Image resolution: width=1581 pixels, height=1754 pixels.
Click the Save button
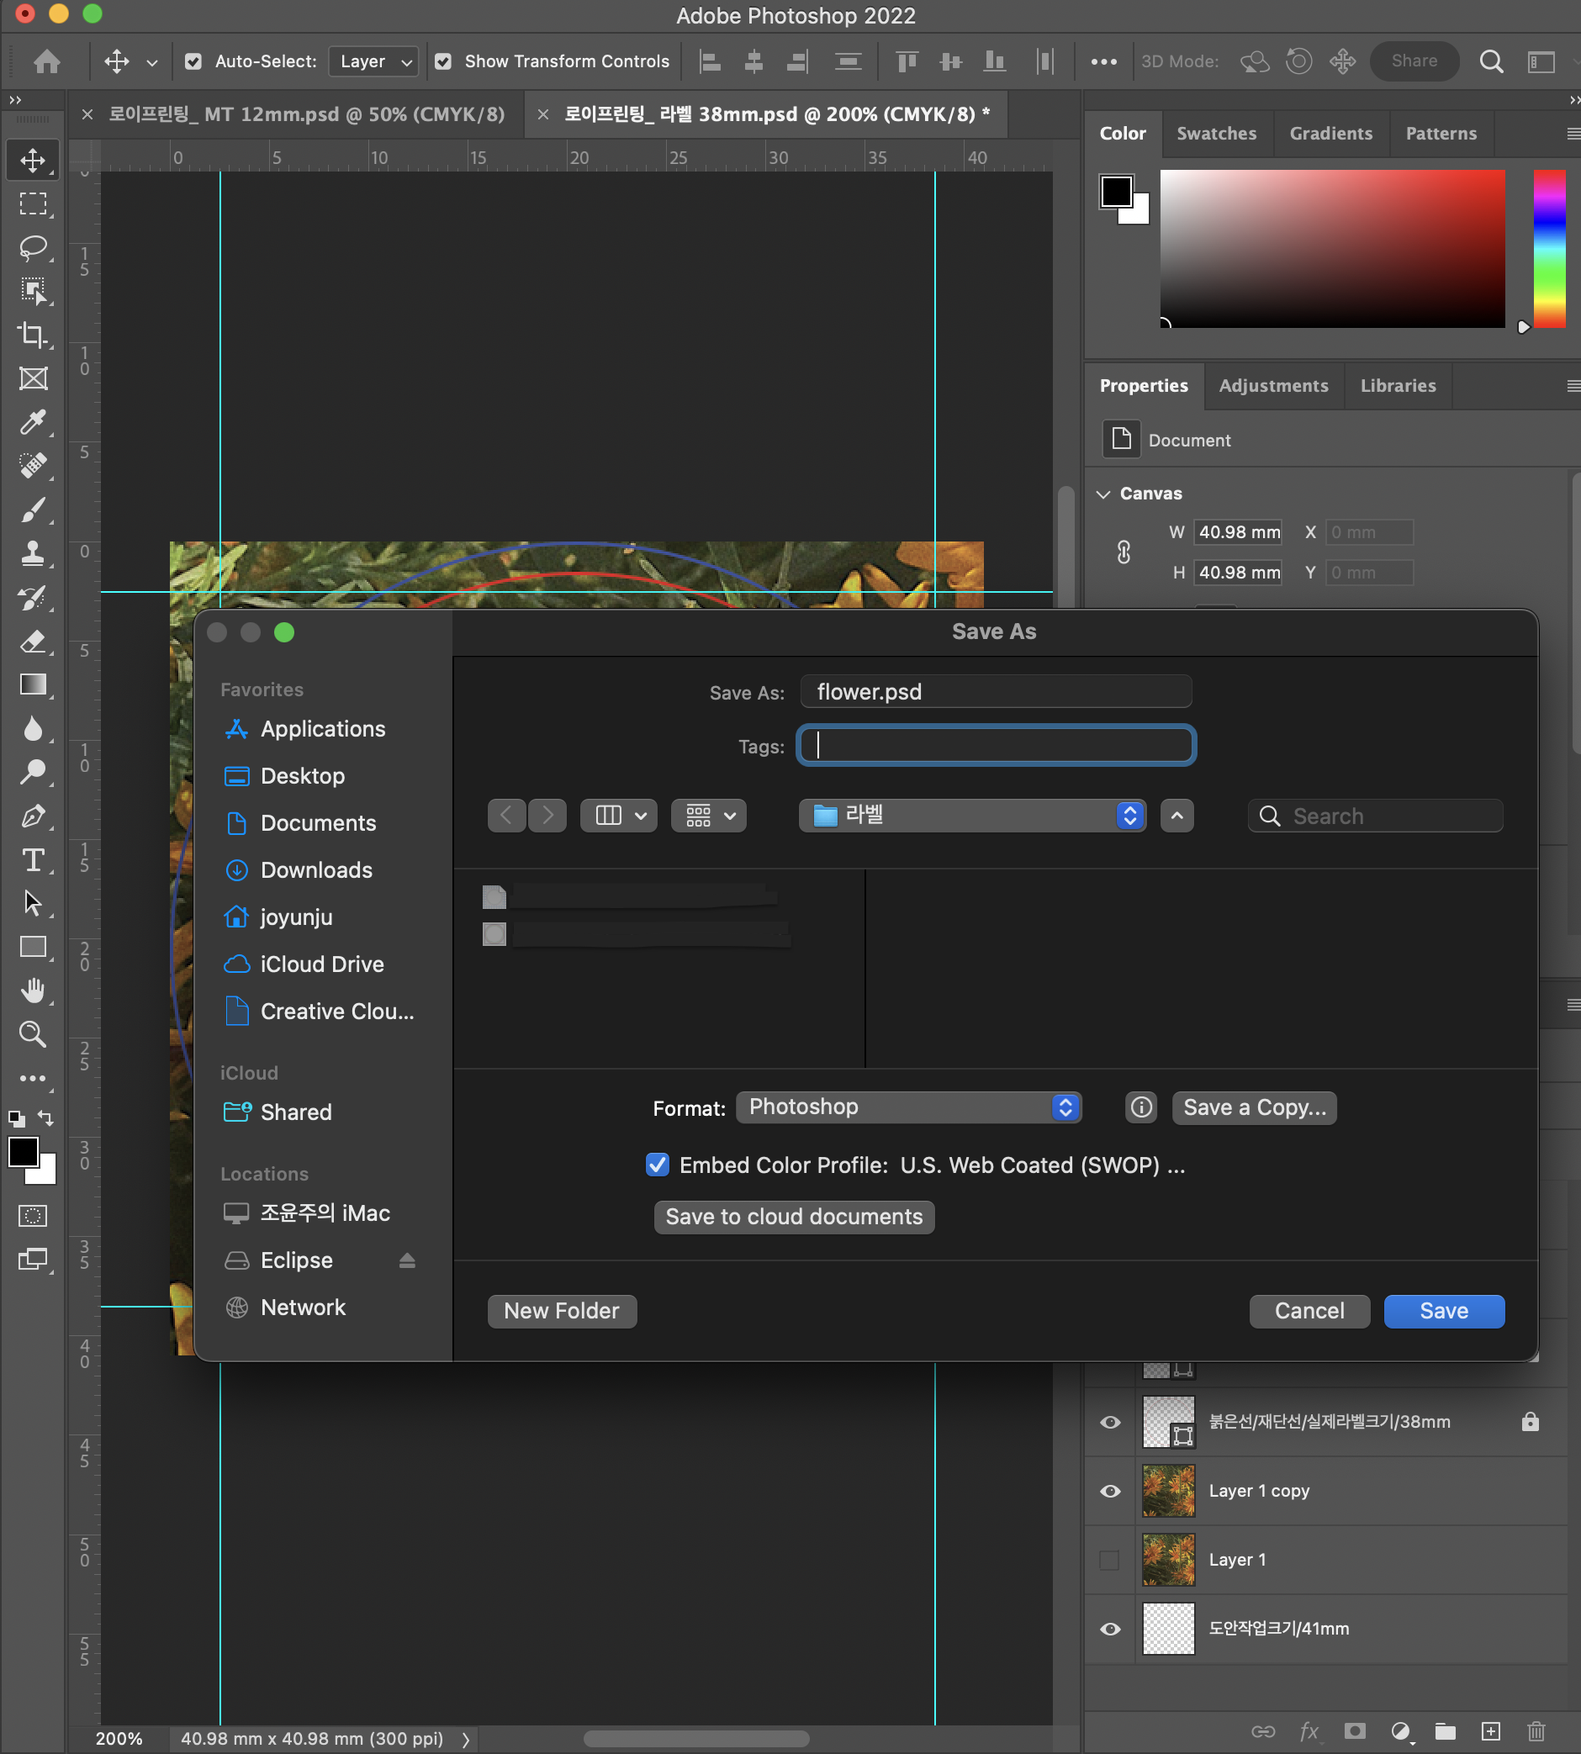[1443, 1310]
